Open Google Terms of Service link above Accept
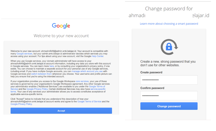 tap(89, 102)
